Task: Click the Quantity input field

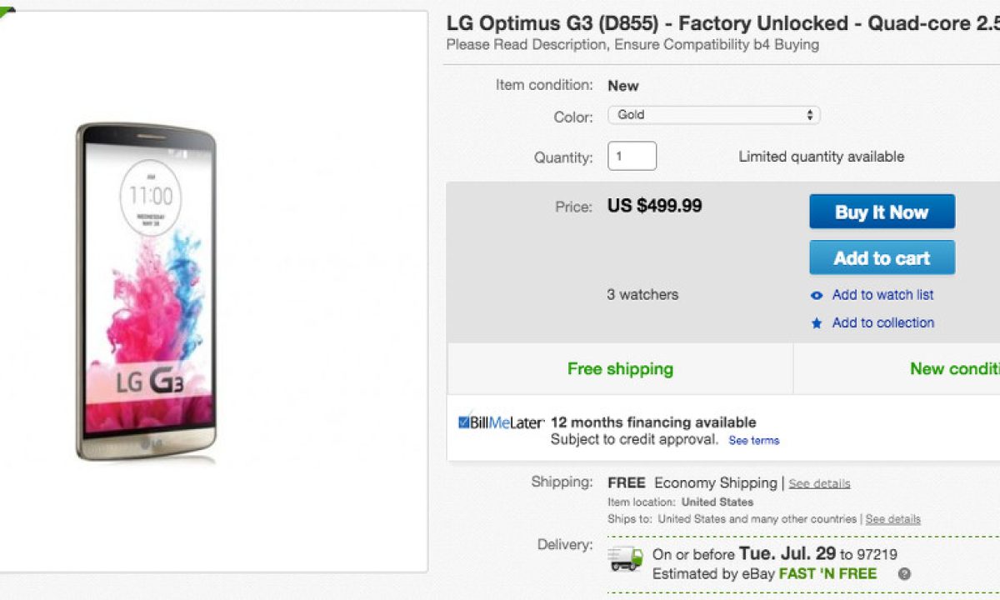Action: point(632,156)
